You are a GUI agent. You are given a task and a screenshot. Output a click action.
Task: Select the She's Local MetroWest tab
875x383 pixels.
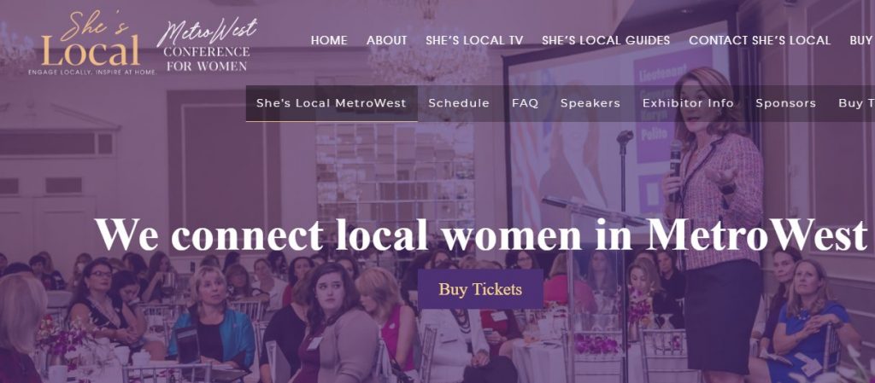(x=332, y=103)
